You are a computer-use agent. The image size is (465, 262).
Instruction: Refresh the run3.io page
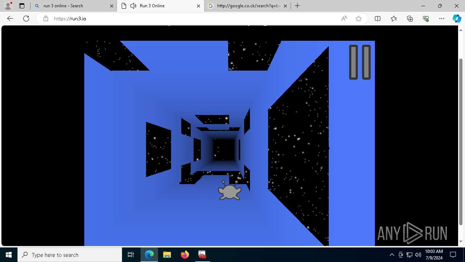coord(26,19)
